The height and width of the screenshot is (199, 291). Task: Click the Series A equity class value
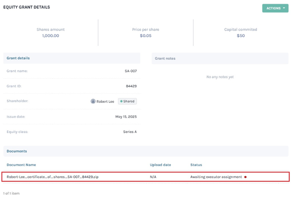(x=130, y=132)
